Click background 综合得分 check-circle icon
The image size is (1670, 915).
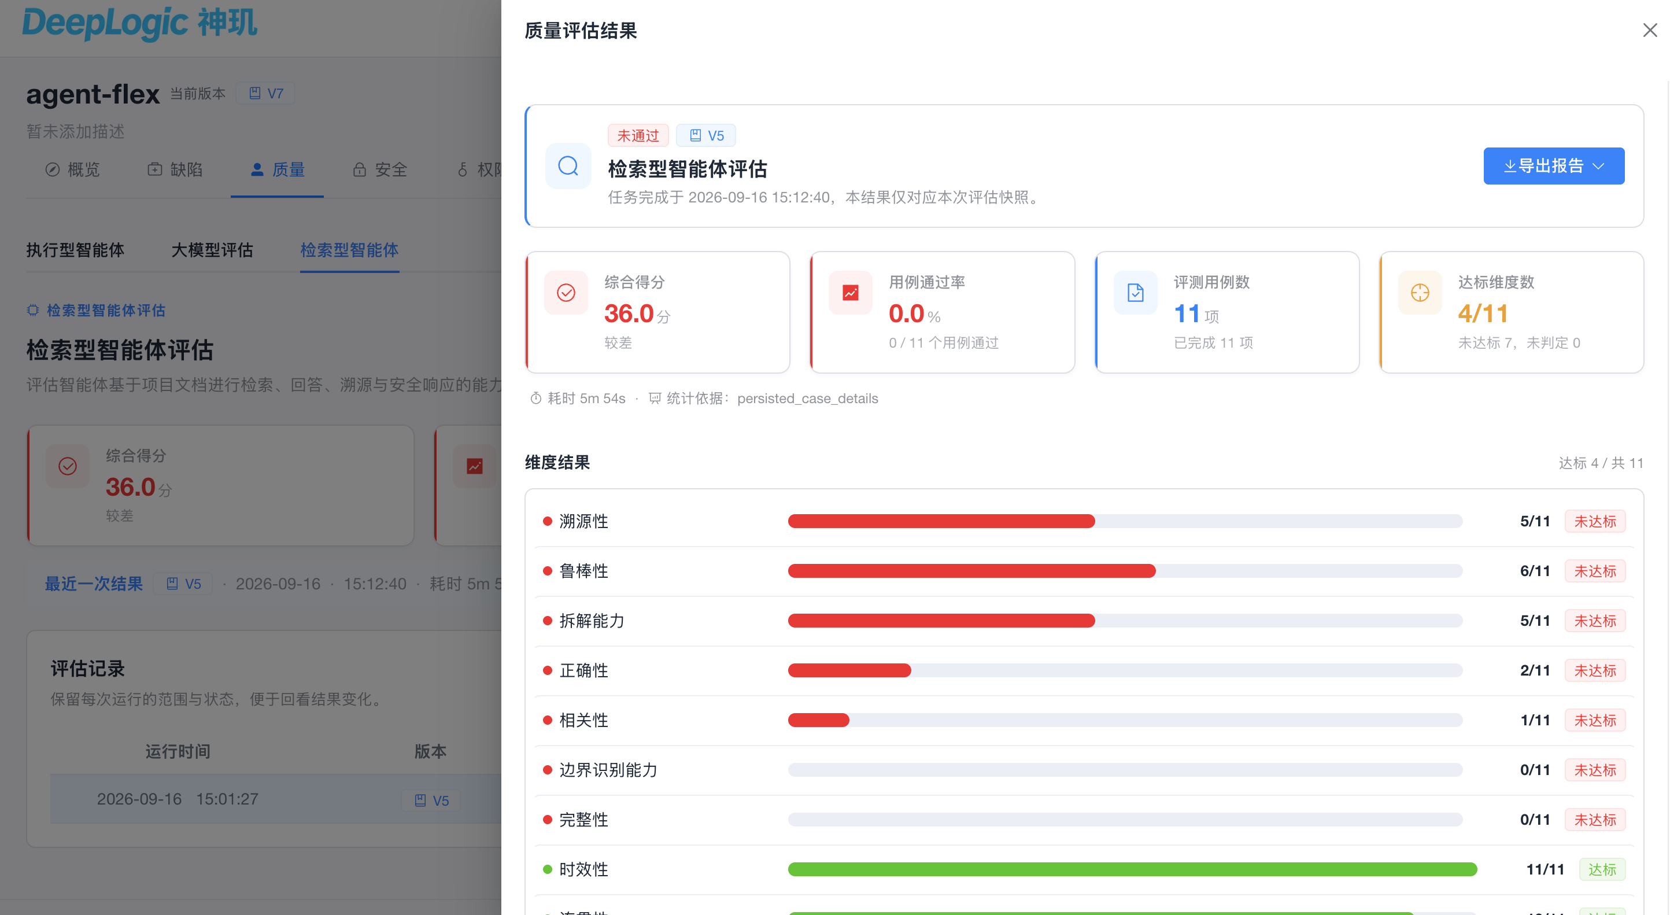(x=68, y=466)
